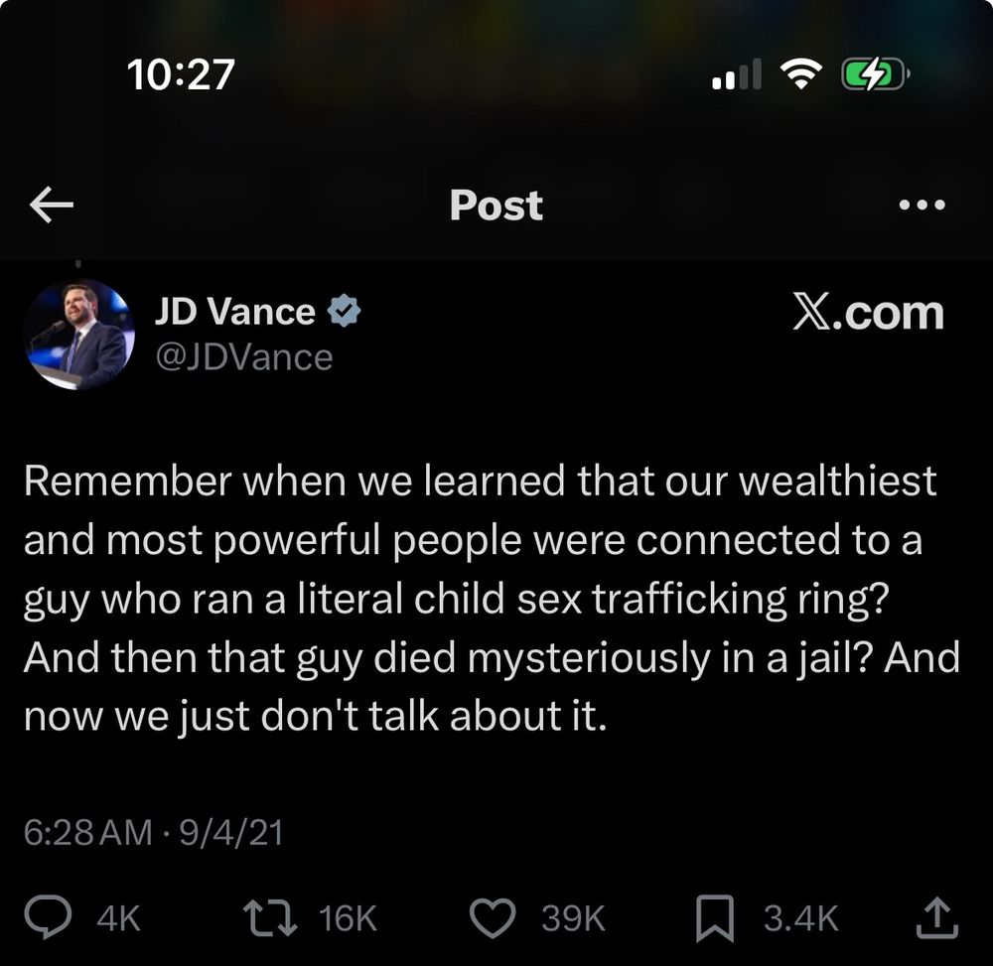Tap the Post header title
The image size is (993, 966).
[496, 206]
